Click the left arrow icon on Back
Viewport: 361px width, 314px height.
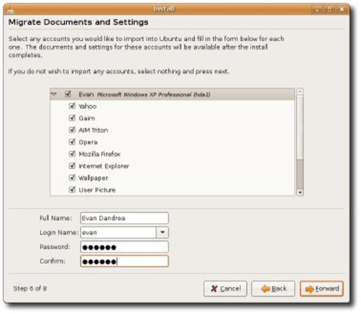(266, 289)
